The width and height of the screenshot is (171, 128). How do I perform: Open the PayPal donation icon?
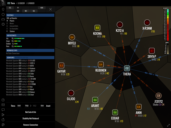click(x=3, y=125)
